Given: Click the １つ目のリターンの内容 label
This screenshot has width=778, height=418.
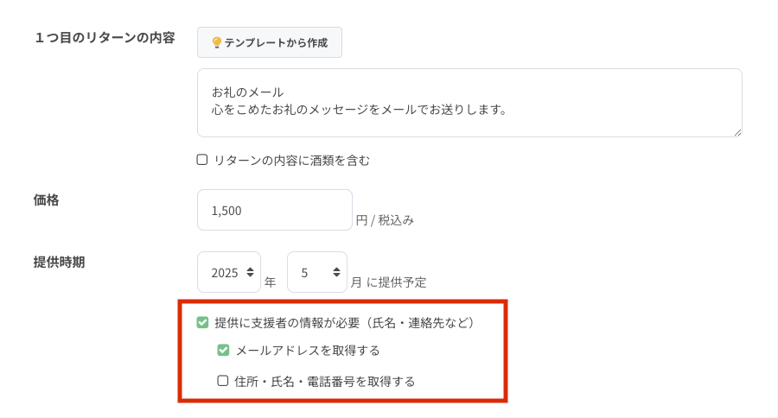Looking at the screenshot, I should [104, 38].
